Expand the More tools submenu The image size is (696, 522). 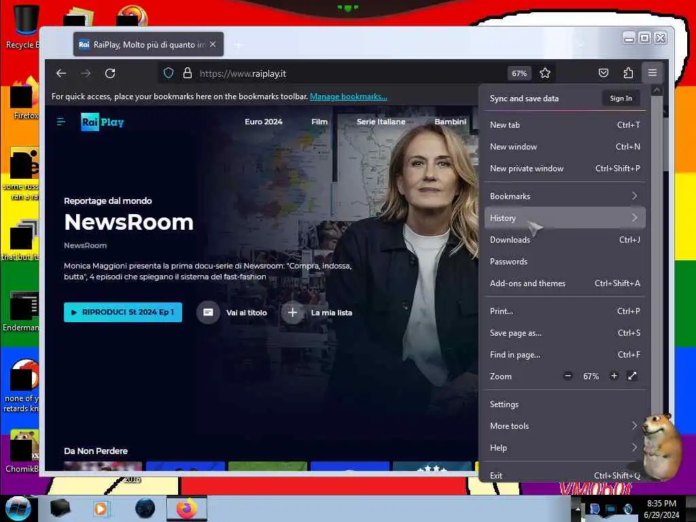[565, 426]
